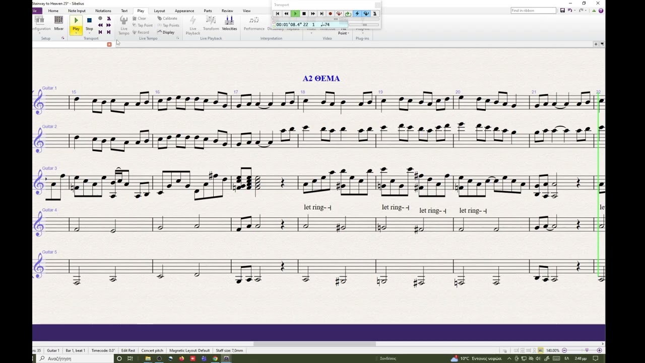Click the Live Playback icon
Screen dimensions: 645x363
pos(192,25)
